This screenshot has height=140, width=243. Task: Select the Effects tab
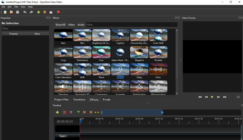[94, 100]
